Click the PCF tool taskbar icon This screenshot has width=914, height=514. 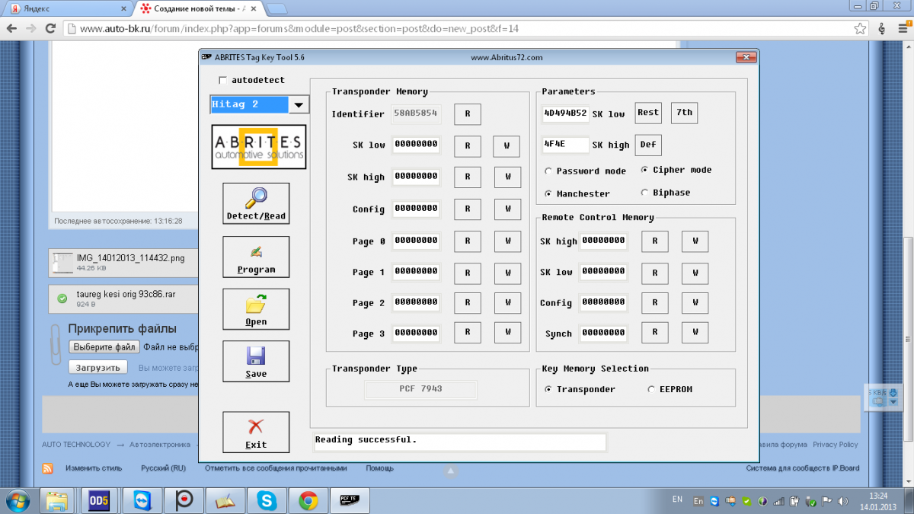[x=350, y=500]
